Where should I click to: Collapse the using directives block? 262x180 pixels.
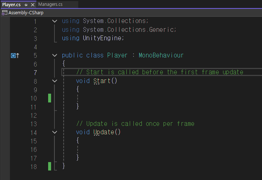[x=55, y=21]
